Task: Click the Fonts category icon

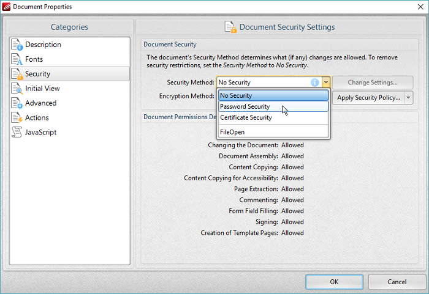Action: click(17, 59)
